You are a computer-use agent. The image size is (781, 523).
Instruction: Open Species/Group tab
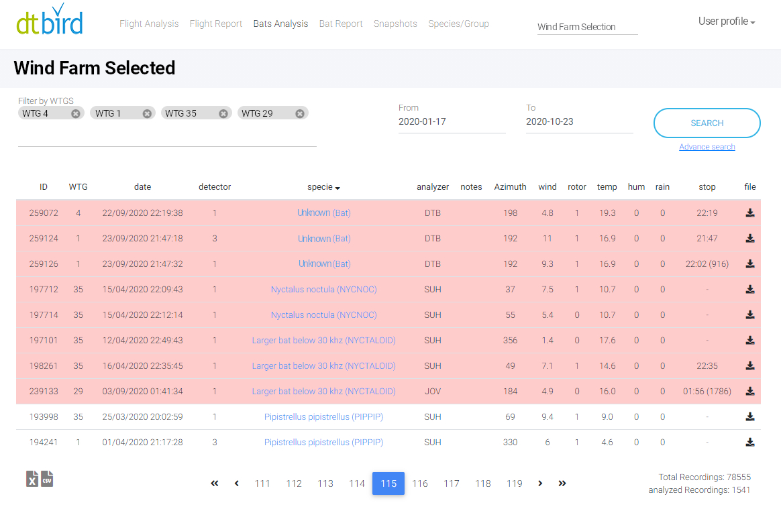pos(458,24)
